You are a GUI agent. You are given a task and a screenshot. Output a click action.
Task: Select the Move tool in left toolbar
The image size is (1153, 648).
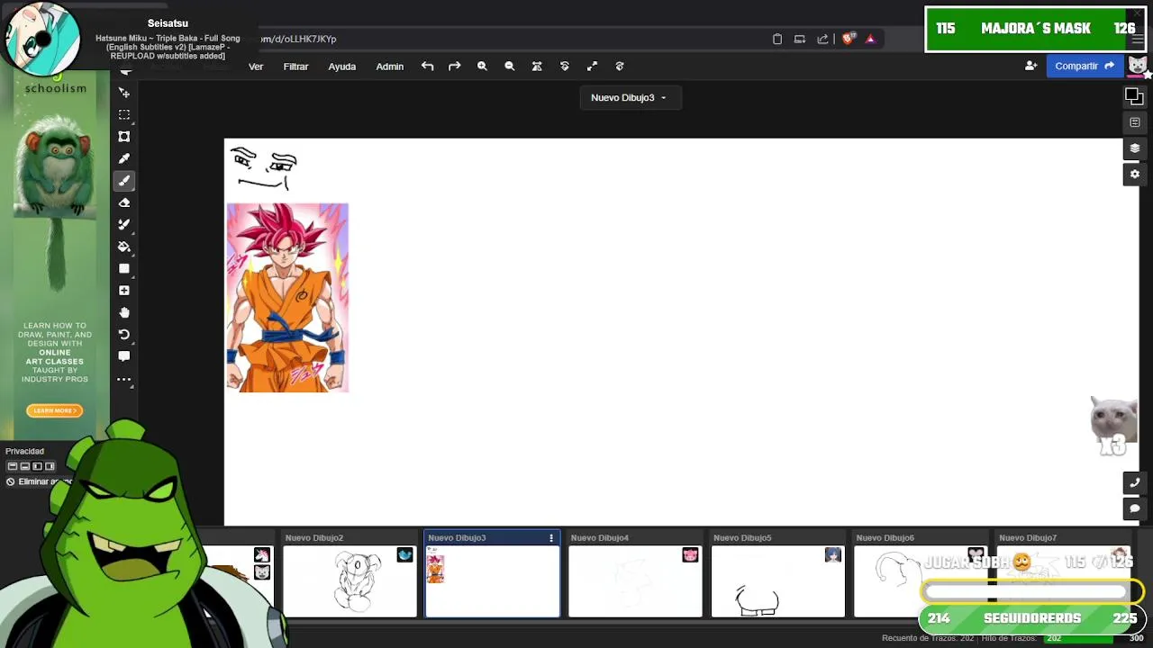(x=124, y=93)
